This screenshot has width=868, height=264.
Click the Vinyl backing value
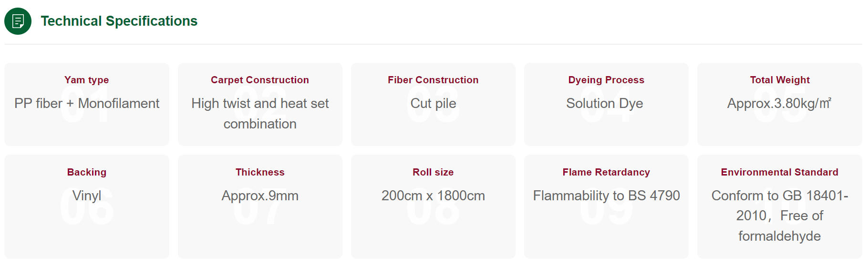(x=87, y=196)
